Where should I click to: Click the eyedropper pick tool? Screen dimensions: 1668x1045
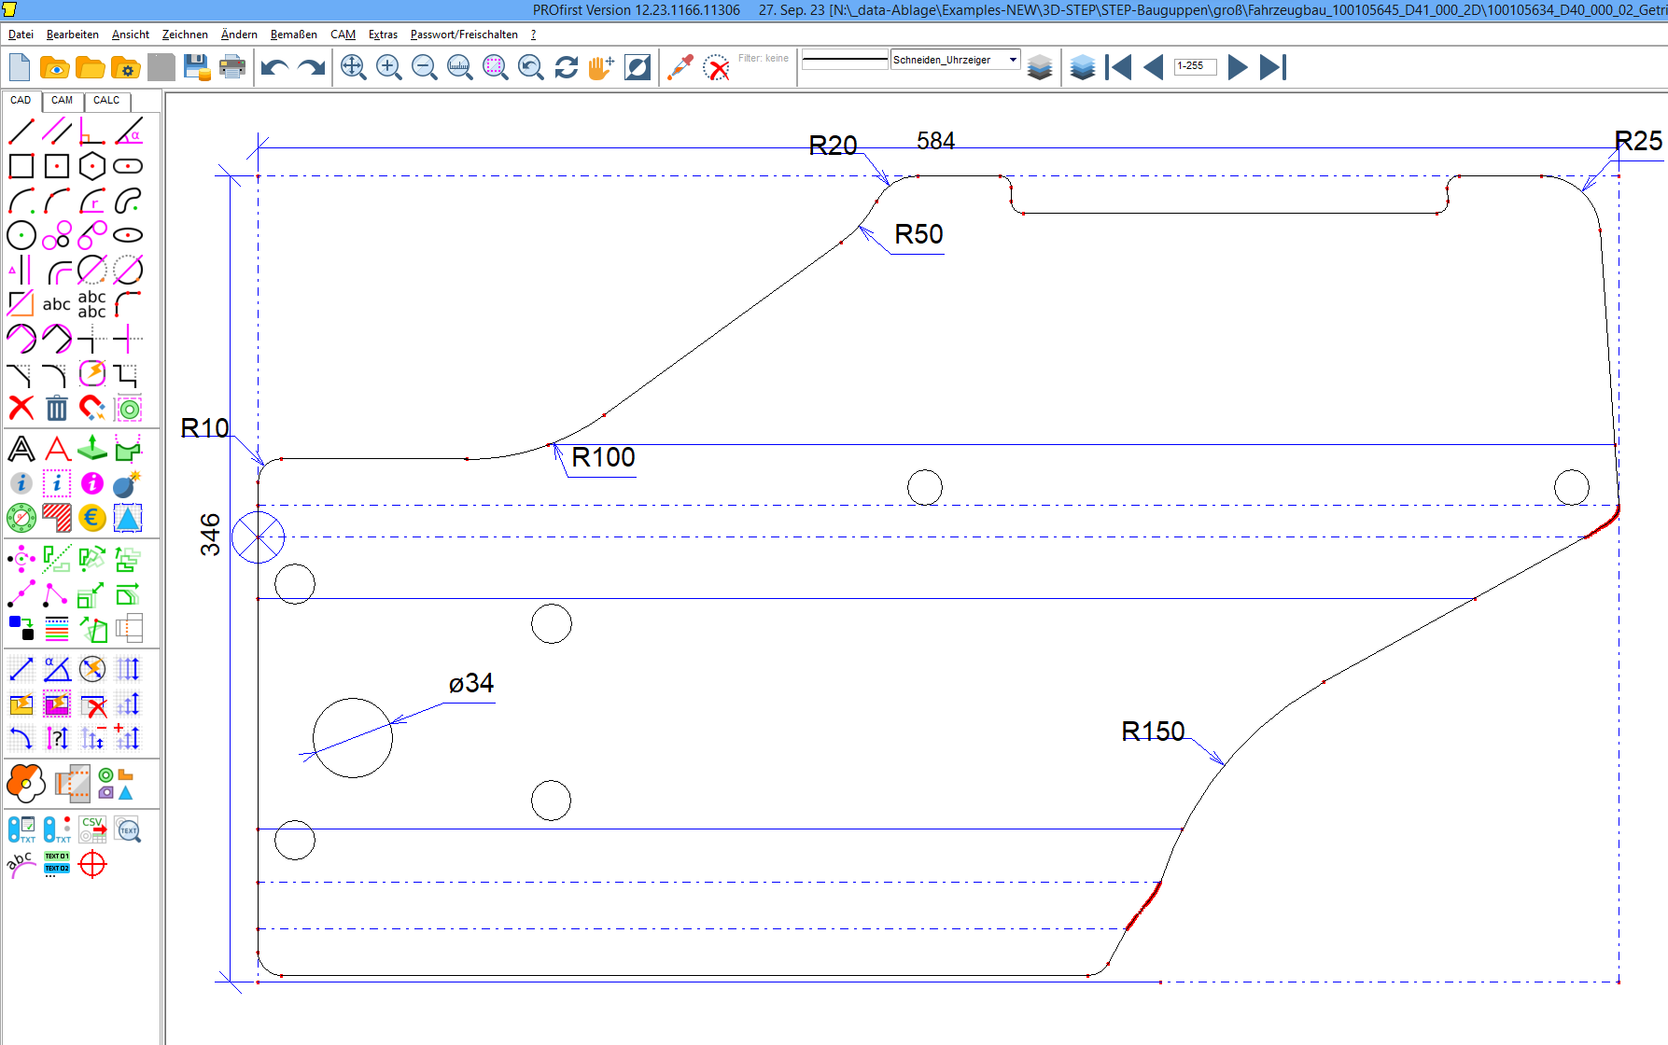(680, 67)
